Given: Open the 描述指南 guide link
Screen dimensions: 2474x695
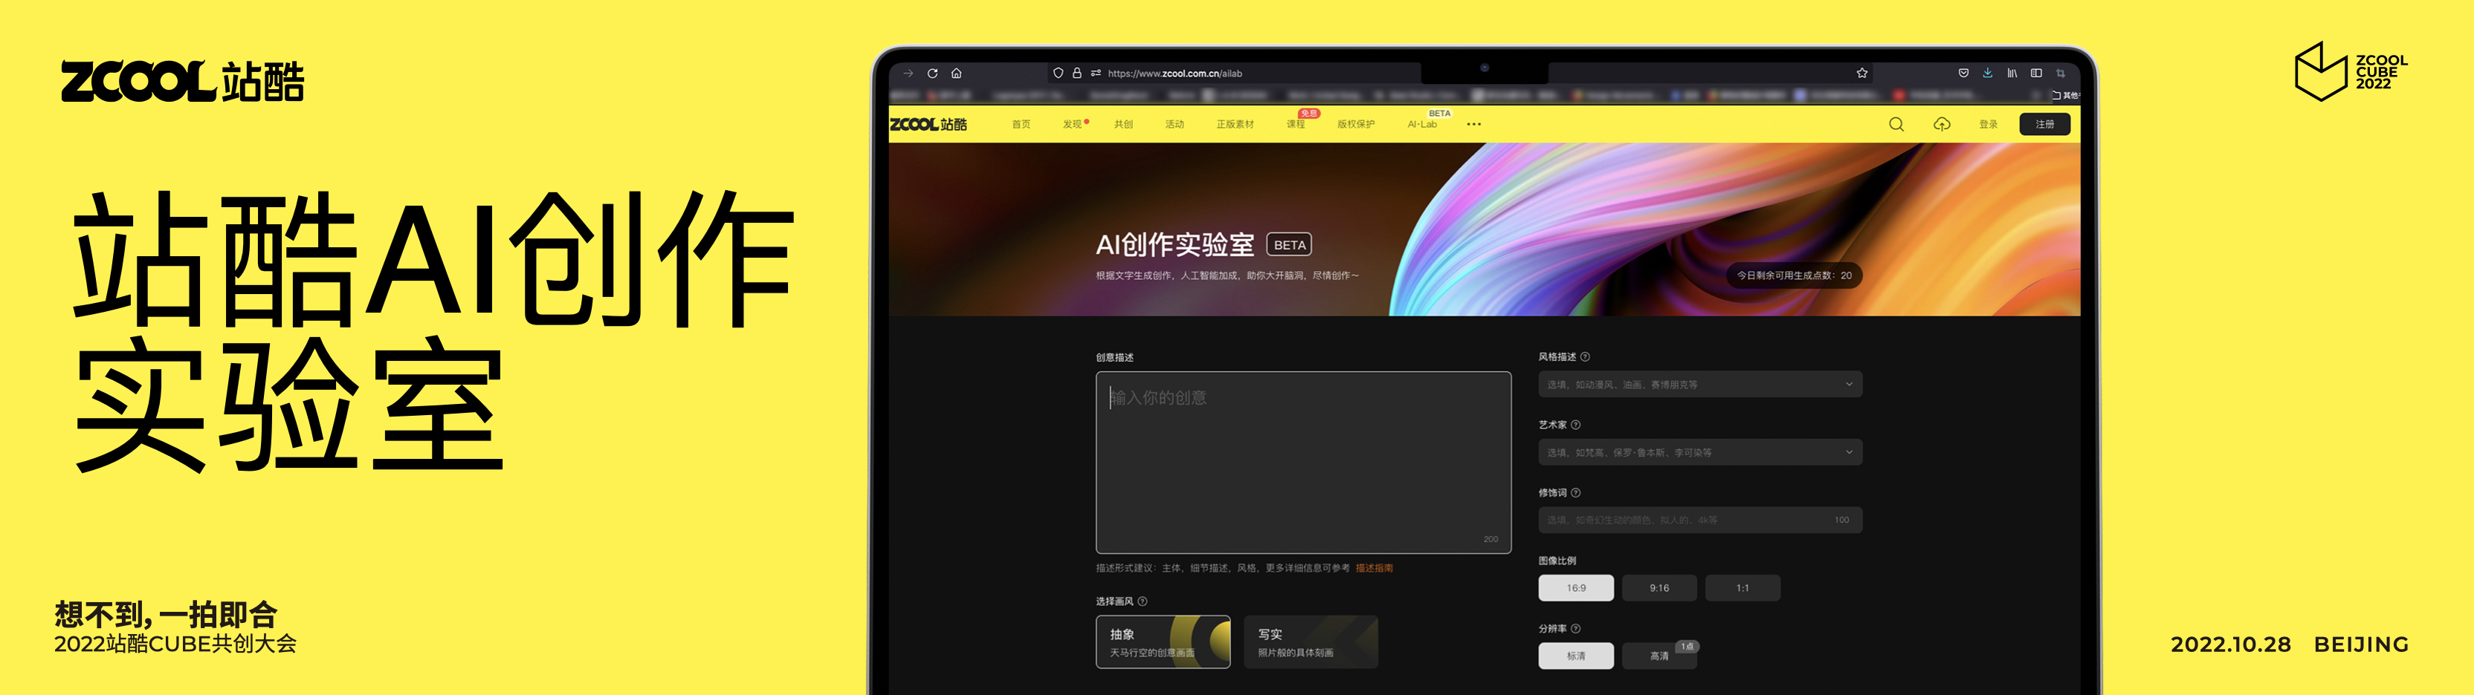Looking at the screenshot, I should click(x=1375, y=568).
